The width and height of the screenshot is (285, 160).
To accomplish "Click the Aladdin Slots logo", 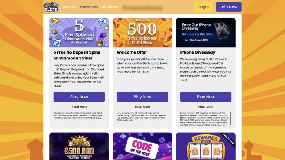I will coord(51,7).
